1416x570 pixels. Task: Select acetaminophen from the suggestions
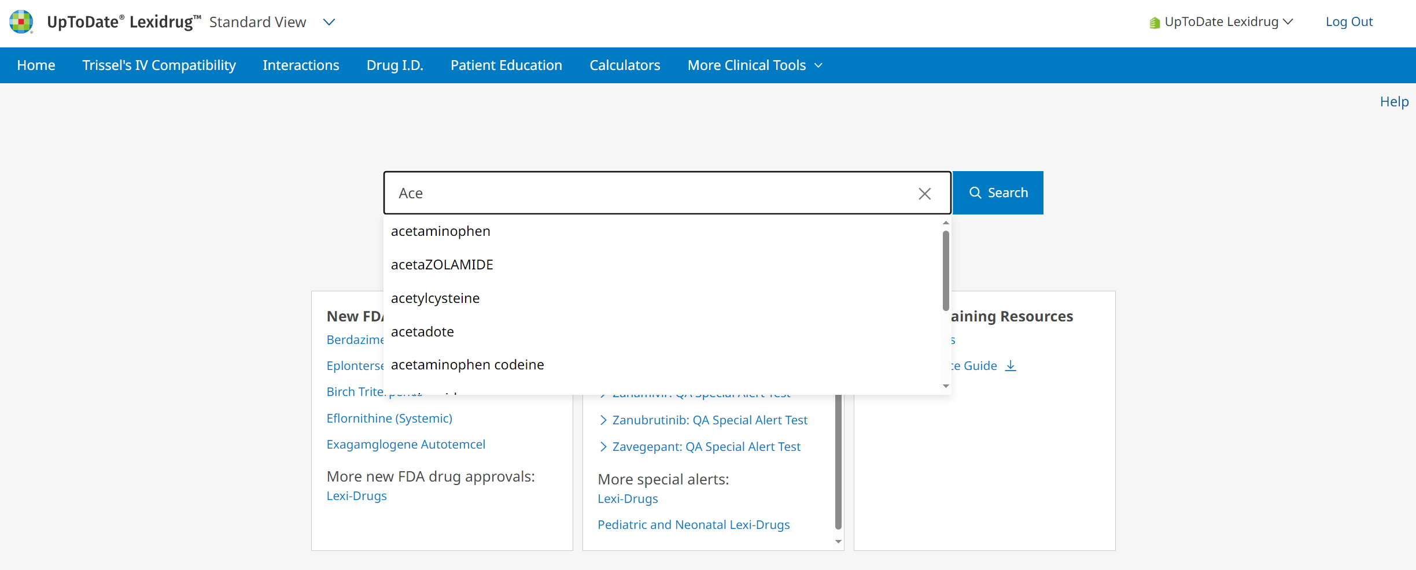click(x=441, y=231)
